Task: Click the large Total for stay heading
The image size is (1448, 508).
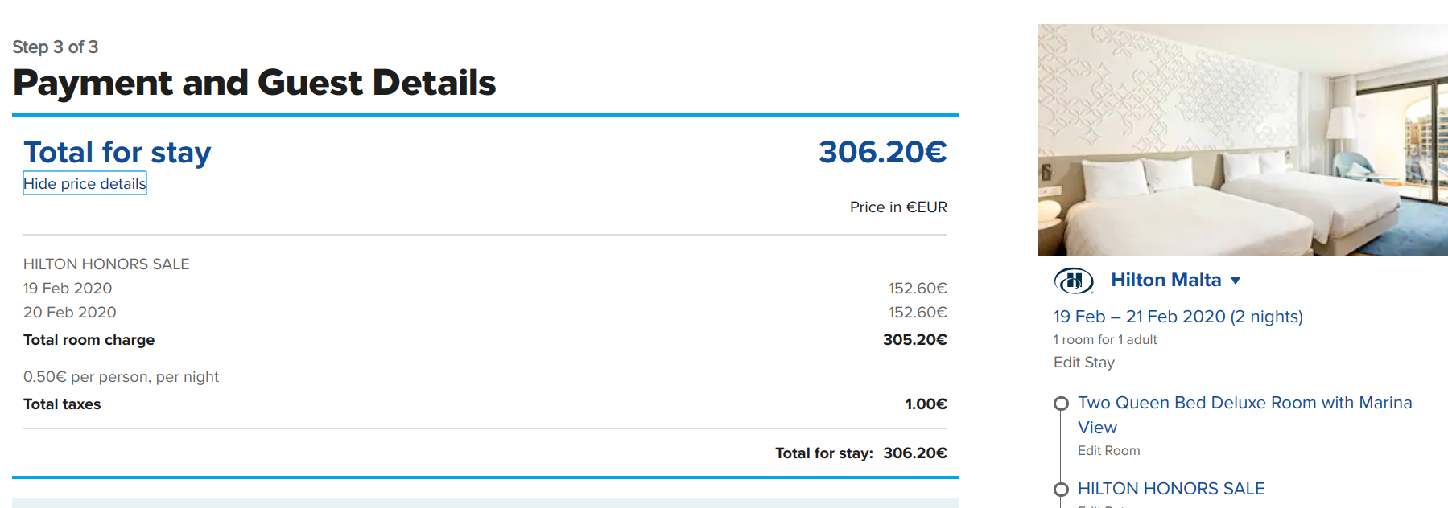Action: tap(118, 152)
